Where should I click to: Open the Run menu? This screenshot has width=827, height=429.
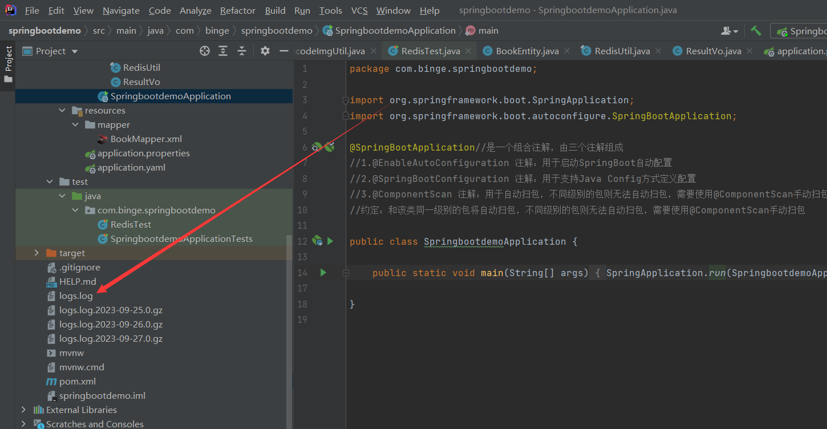tap(302, 11)
